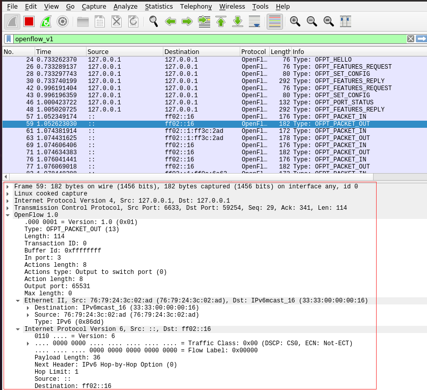Screen dimensions: 427x390
Task: Zoom in the main window text
Action: pos(295,21)
